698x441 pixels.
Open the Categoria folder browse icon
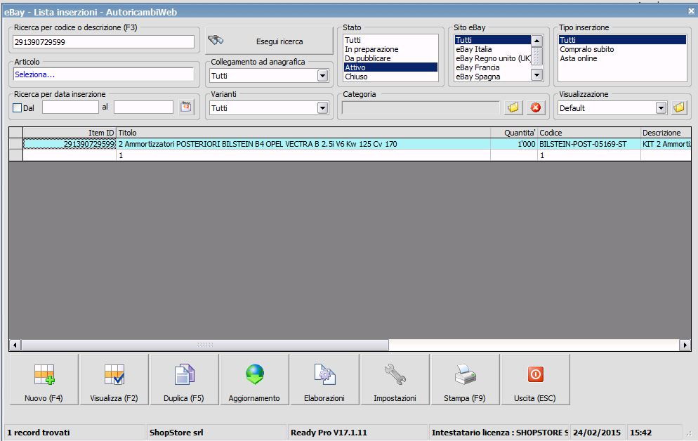point(513,107)
